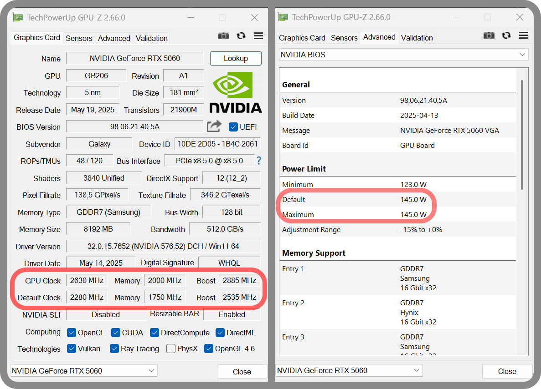Click the Driver Version field
Viewport: 541px width, 389px height.
coord(163,246)
